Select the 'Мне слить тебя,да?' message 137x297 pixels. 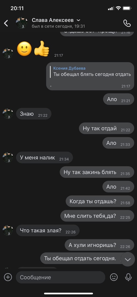pos(97,216)
